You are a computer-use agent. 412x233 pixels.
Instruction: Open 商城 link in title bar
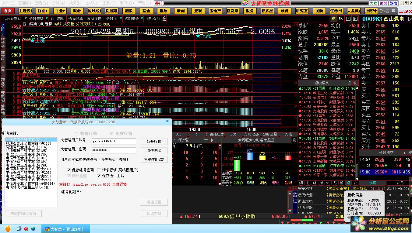coord(383,3)
